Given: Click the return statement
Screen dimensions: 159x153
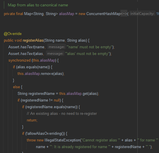Looking at the screenshot, I should 32,120.
